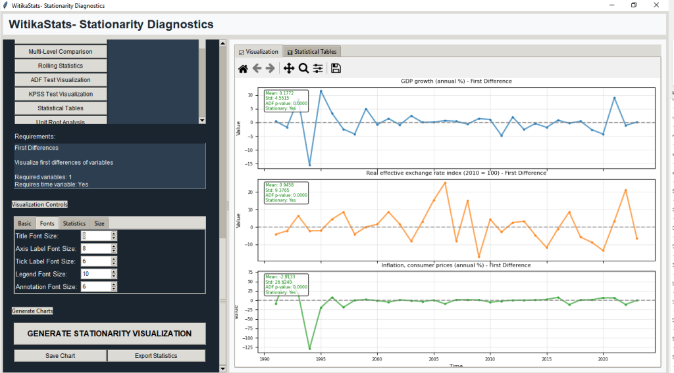Choose Multi-Level Comparison visualization
The height and width of the screenshot is (373, 674).
[x=61, y=51]
